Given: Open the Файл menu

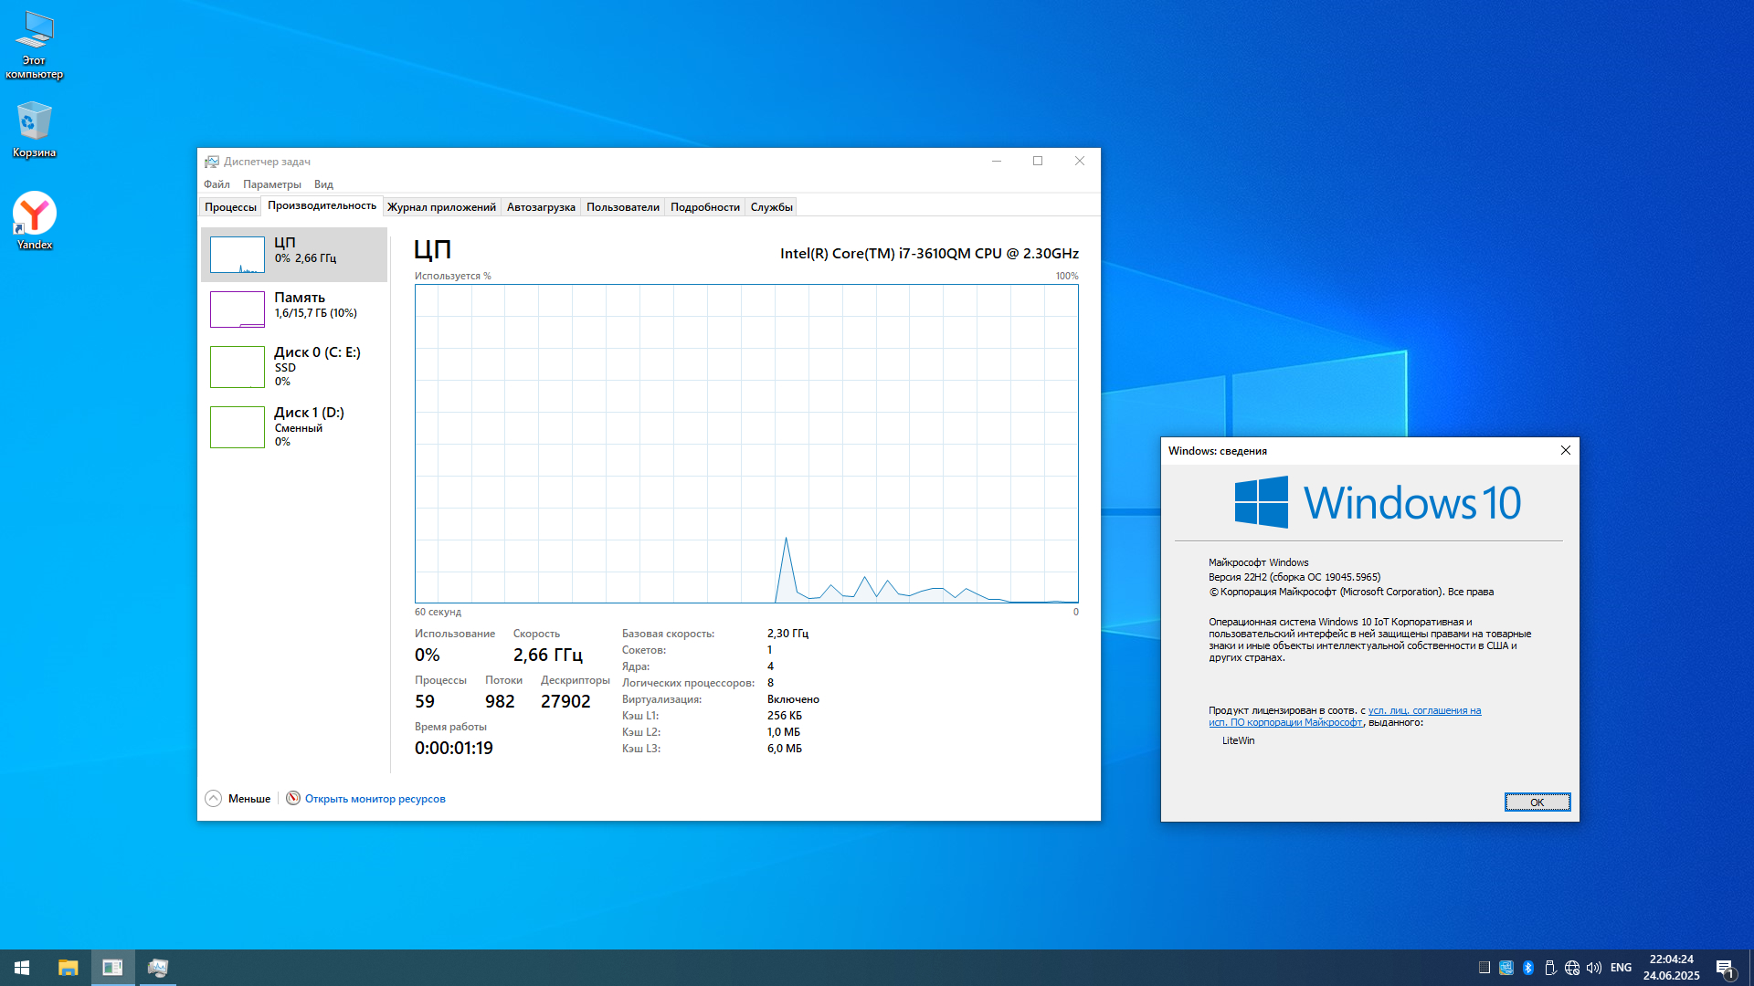Looking at the screenshot, I should coord(217,184).
